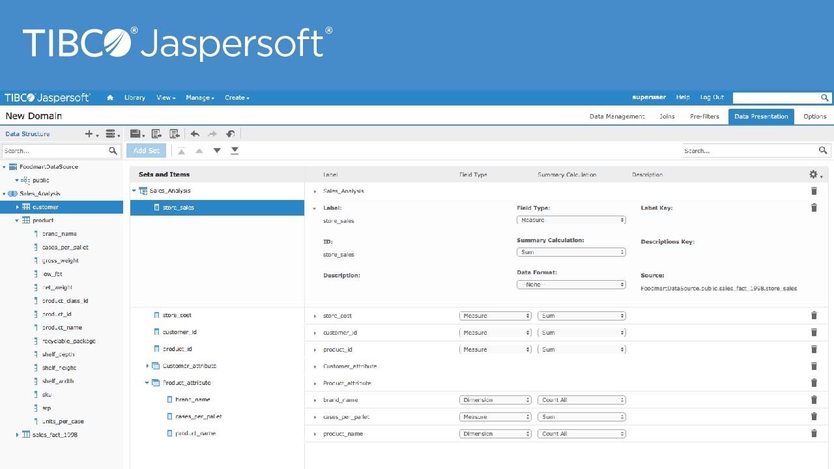The image size is (834, 469).
Task: Delete store_cost row using trash icon
Action: tap(814, 315)
